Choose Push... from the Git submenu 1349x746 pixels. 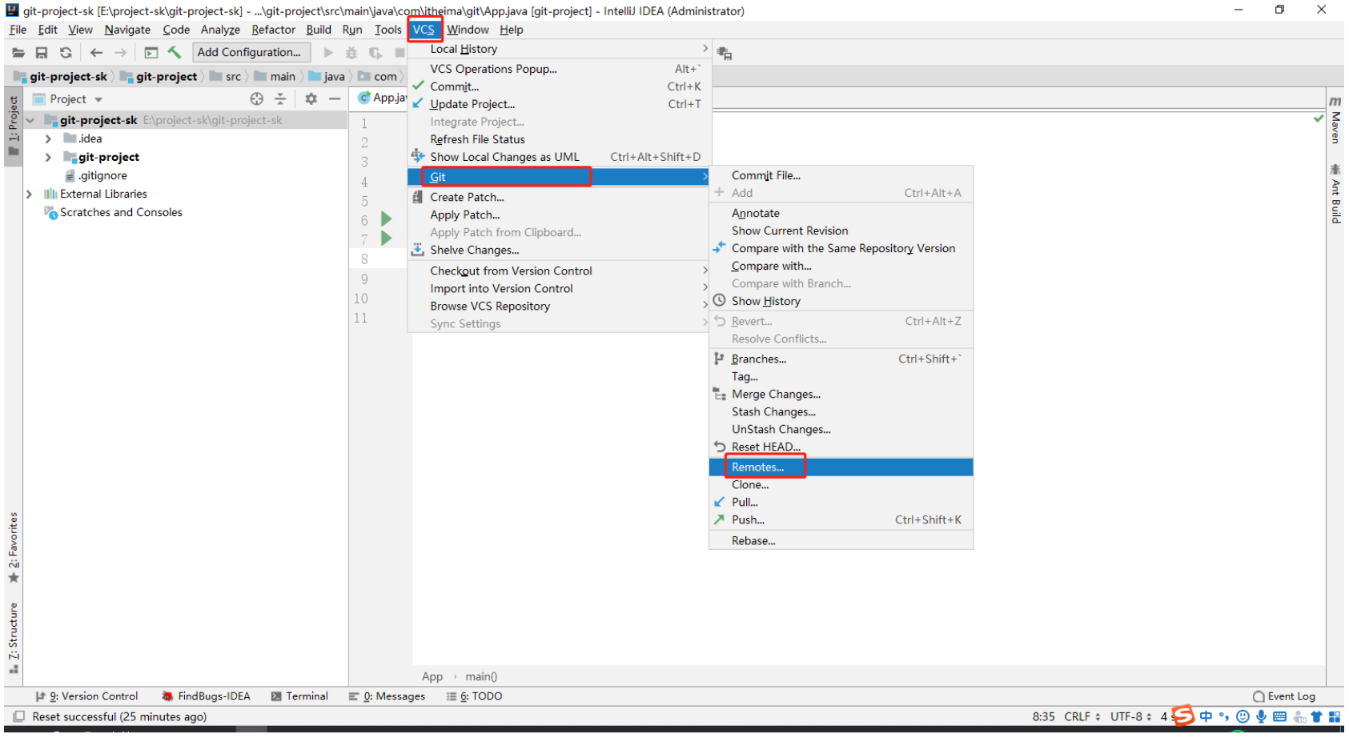[748, 520]
